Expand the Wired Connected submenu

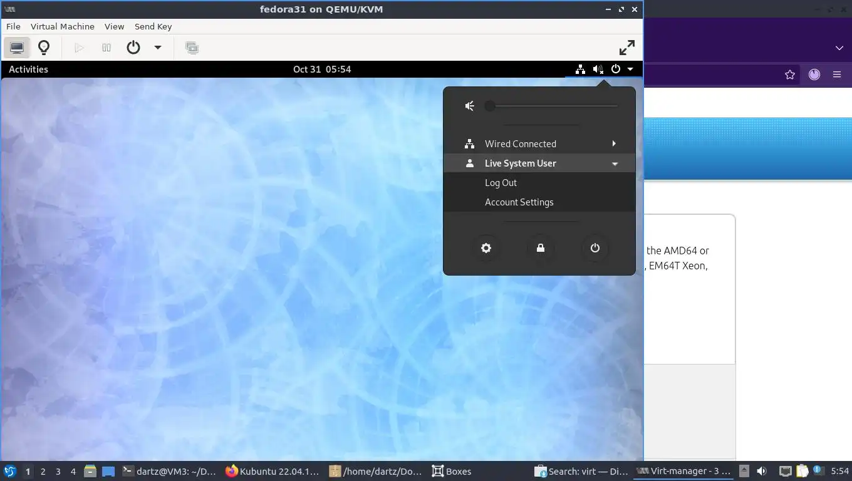[539, 143]
